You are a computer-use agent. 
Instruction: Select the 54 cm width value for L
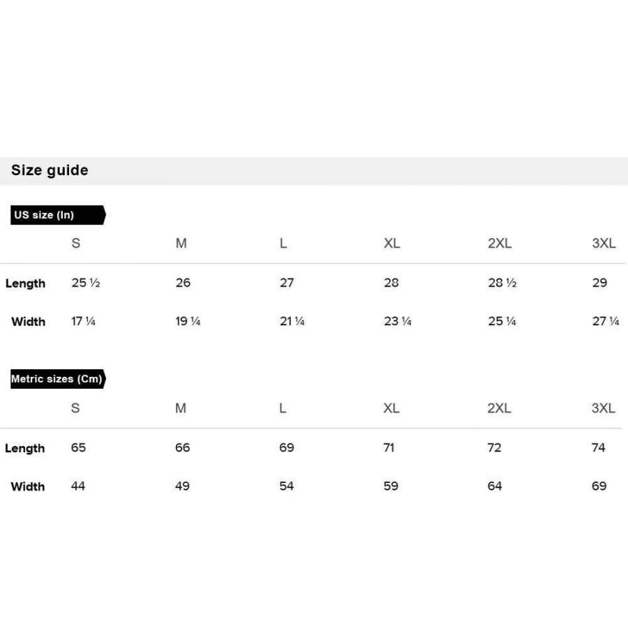287,486
